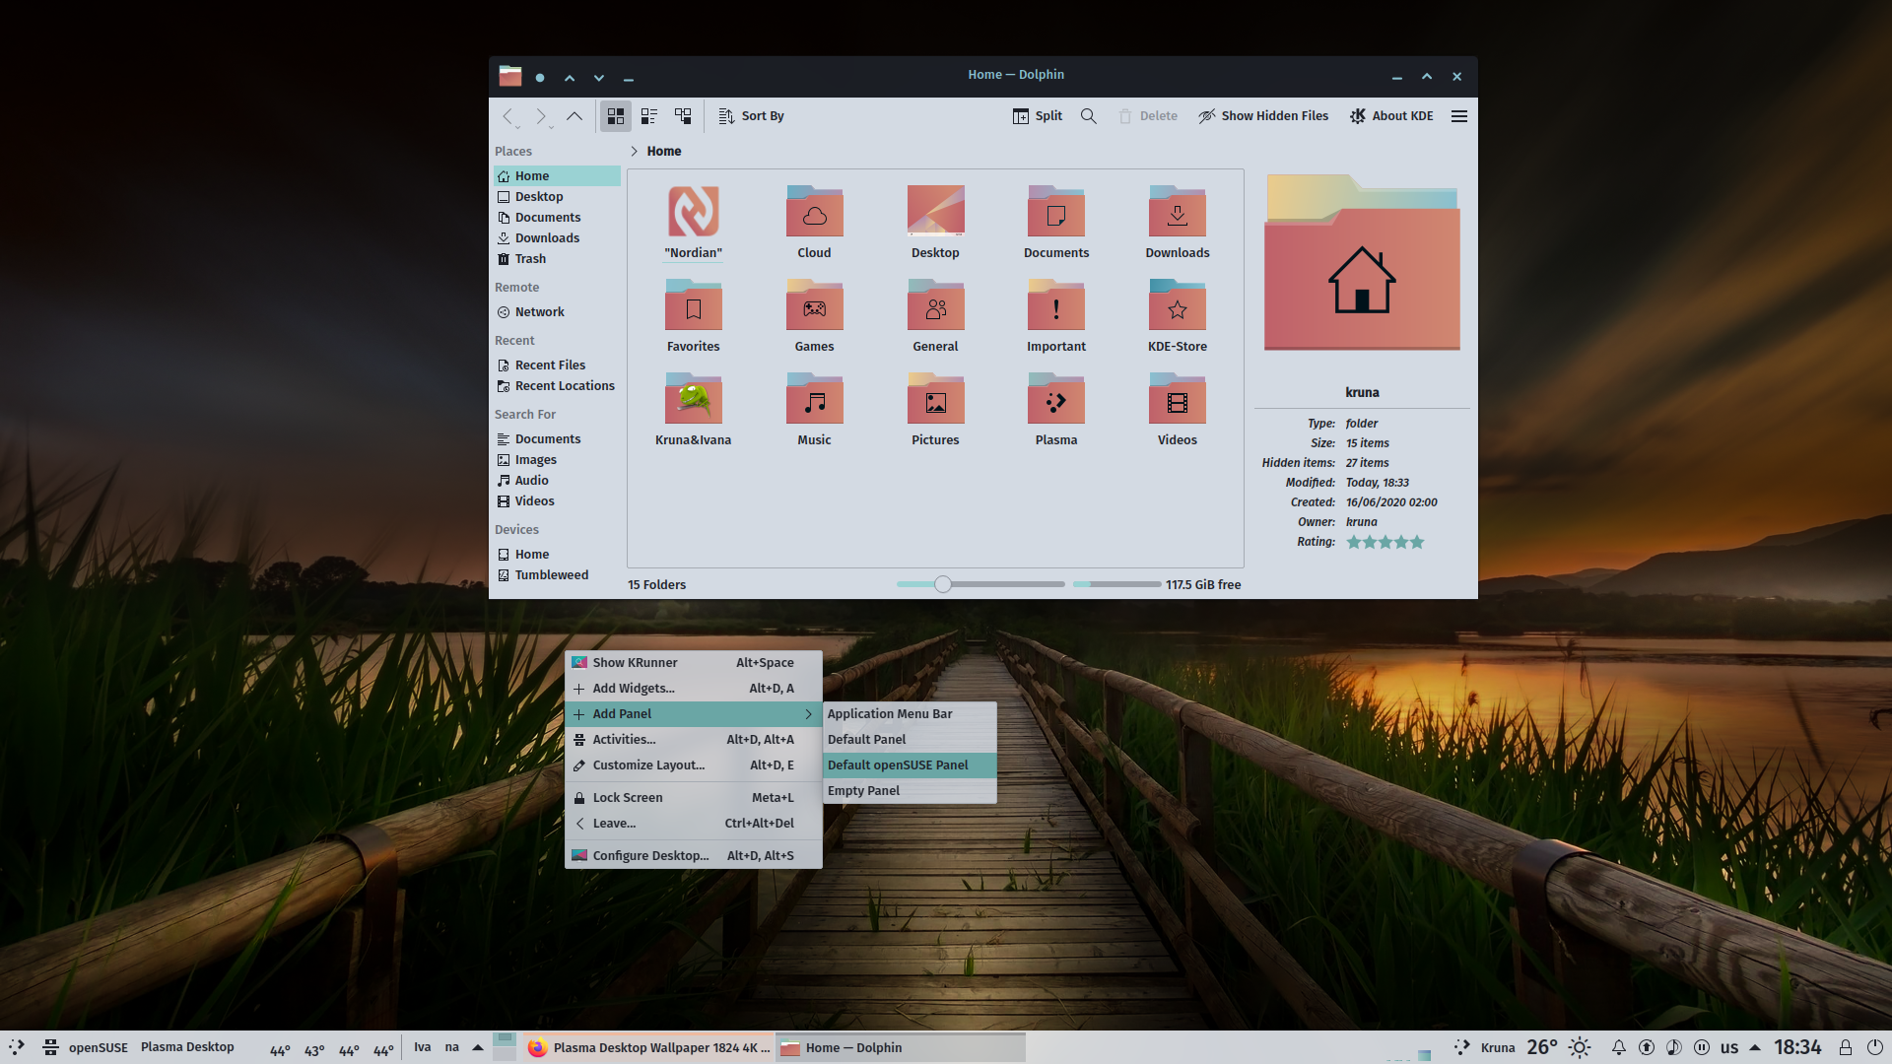Viewport: 1892px width, 1064px height.
Task: Open the Sort By dropdown
Action: click(751, 116)
